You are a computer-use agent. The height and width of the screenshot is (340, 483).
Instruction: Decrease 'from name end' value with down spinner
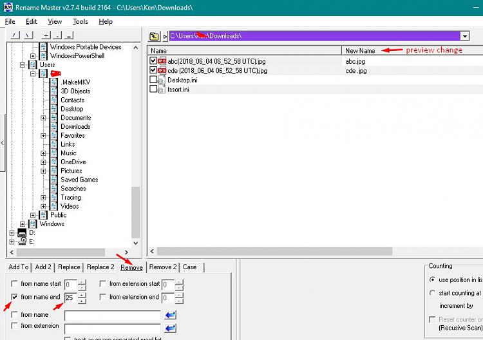pos(82,301)
